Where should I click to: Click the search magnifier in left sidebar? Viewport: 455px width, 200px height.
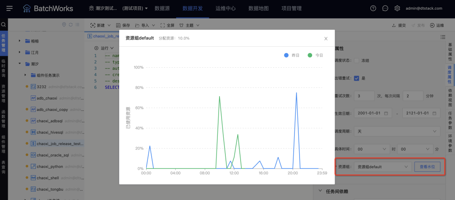pos(4,25)
